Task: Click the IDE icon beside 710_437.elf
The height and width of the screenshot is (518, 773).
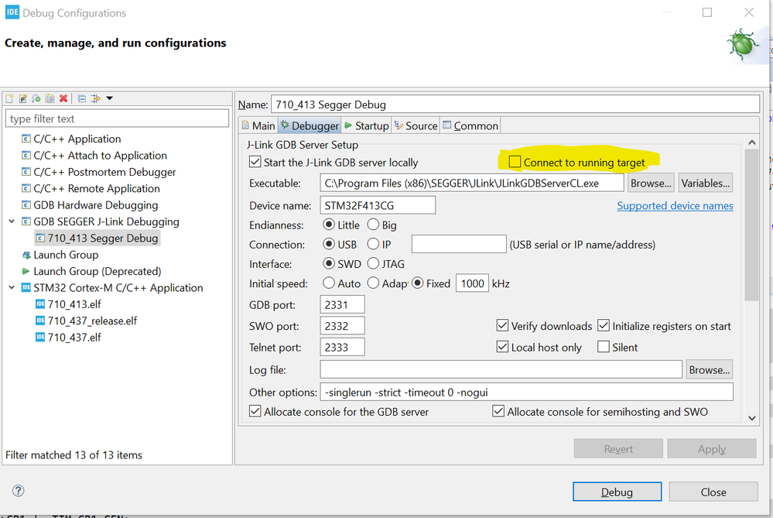Action: 40,337
